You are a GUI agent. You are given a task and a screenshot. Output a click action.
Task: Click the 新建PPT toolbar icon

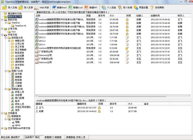pyautogui.click(x=86, y=7)
